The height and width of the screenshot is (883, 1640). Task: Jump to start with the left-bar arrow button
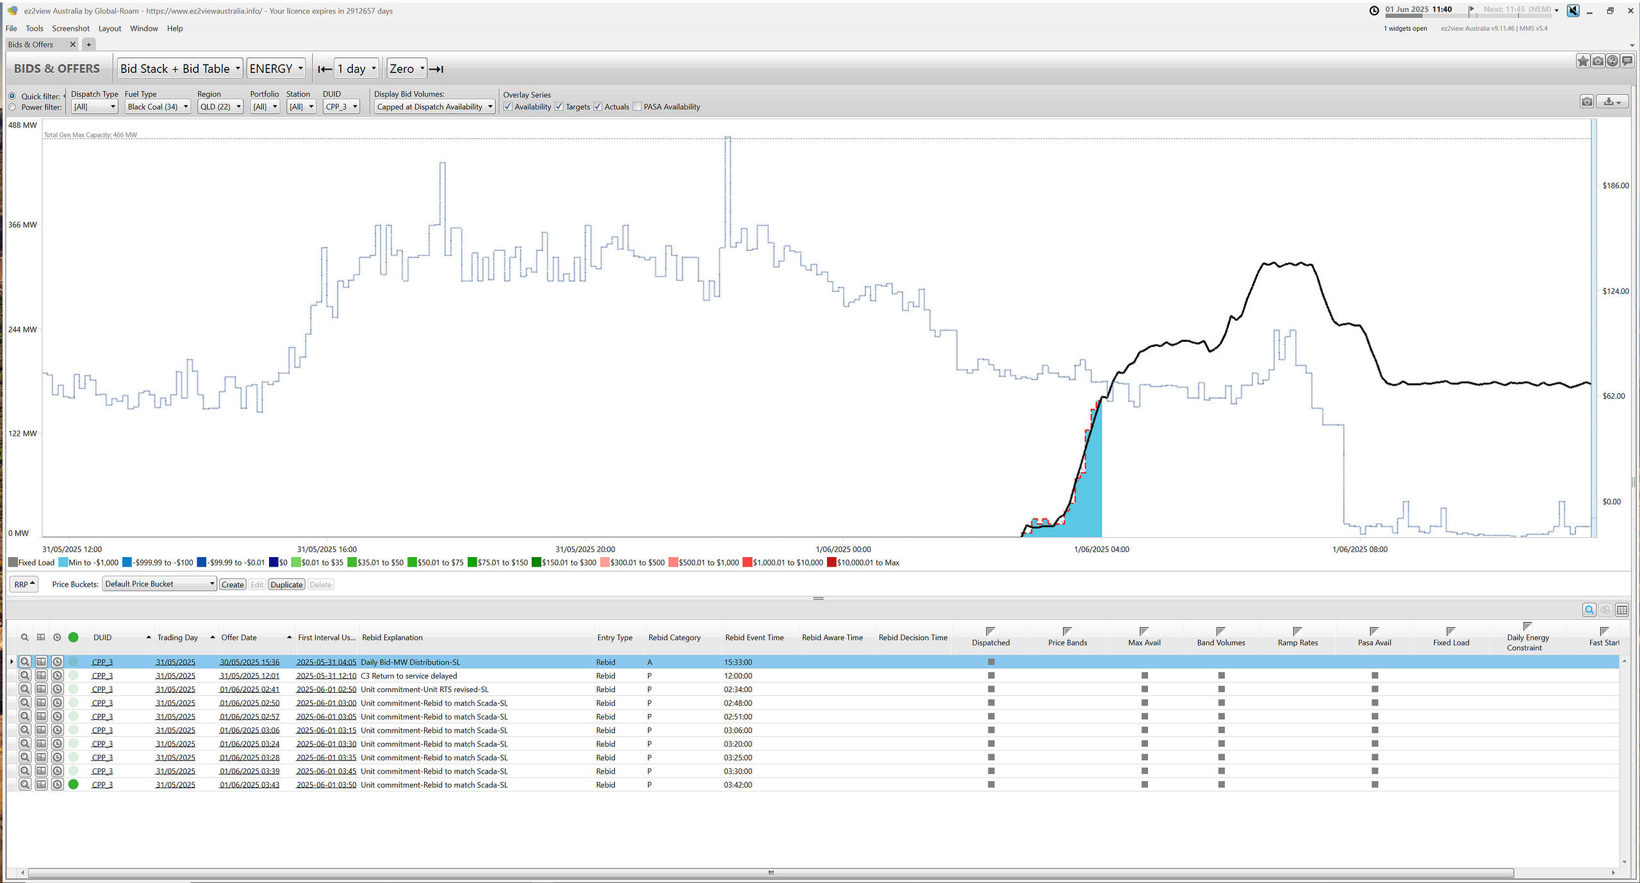click(325, 69)
